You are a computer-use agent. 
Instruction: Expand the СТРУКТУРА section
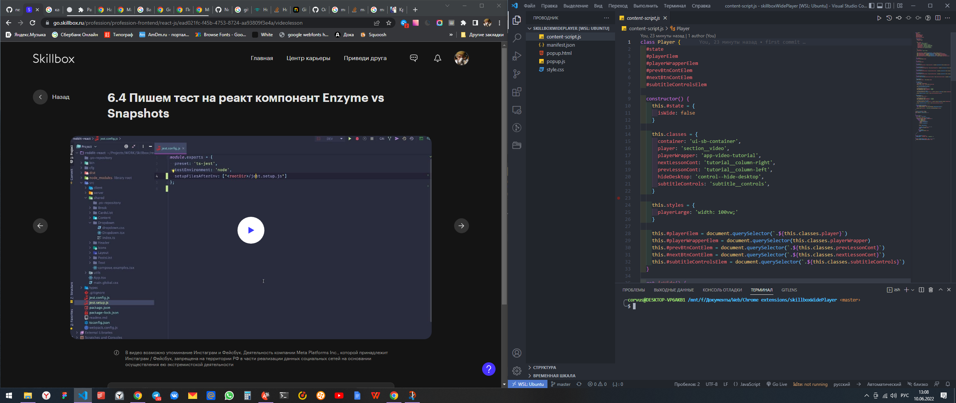pyautogui.click(x=544, y=368)
